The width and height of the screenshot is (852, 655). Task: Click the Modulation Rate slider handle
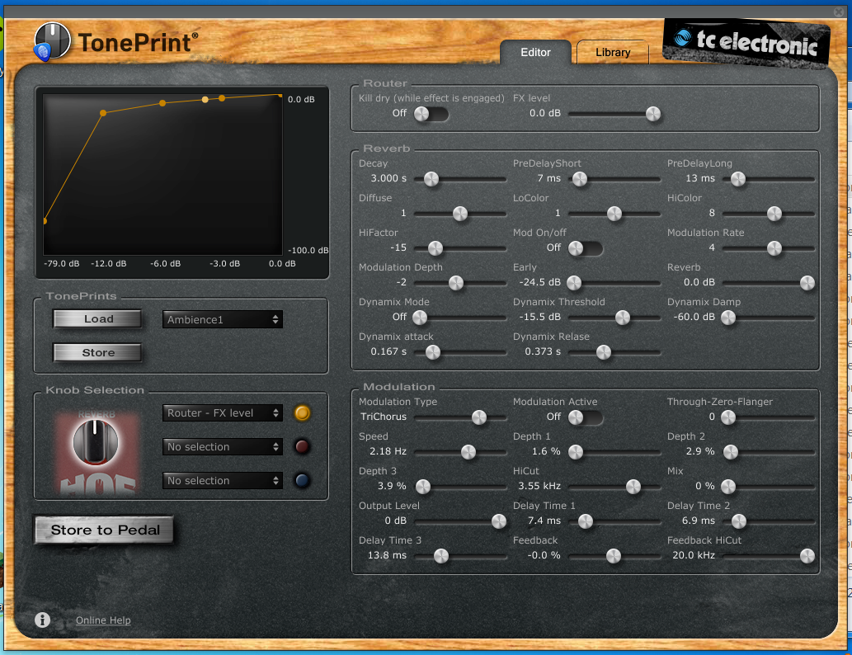[774, 248]
